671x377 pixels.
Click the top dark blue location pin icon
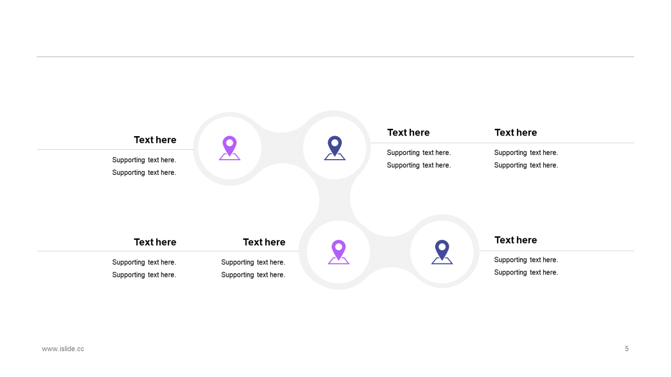[x=334, y=148]
